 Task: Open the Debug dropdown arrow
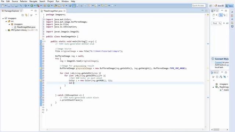tap(29, 6)
